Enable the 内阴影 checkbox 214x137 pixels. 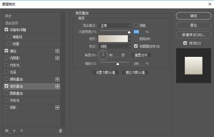6,58
